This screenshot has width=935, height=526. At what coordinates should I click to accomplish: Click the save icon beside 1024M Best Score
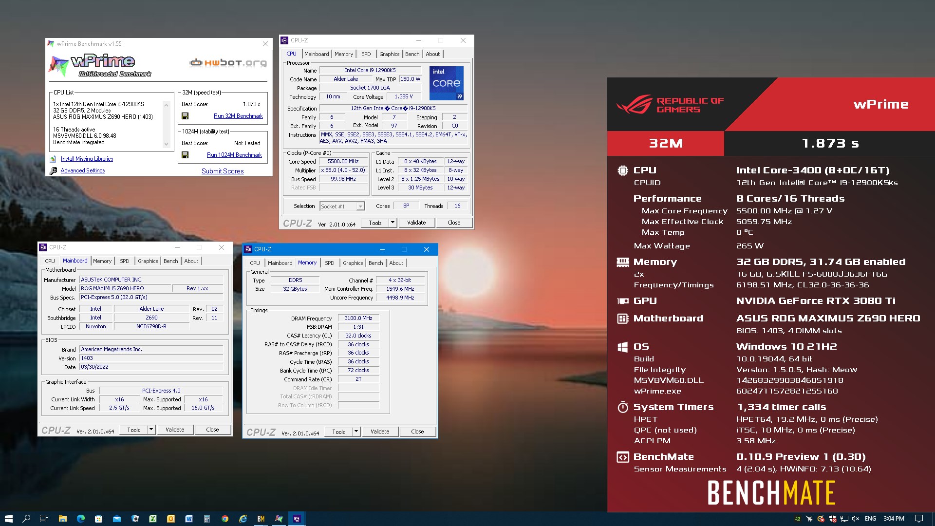(x=185, y=155)
